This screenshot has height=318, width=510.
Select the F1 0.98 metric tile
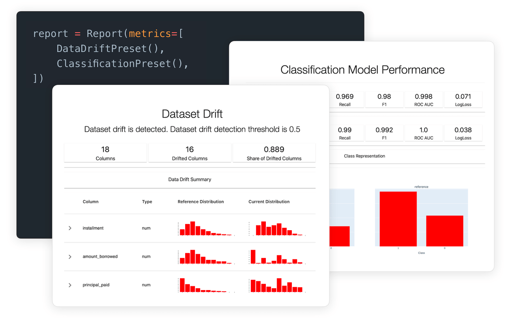[x=384, y=99]
